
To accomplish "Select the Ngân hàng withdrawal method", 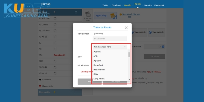I will pyautogui.click(x=105, y=16).
